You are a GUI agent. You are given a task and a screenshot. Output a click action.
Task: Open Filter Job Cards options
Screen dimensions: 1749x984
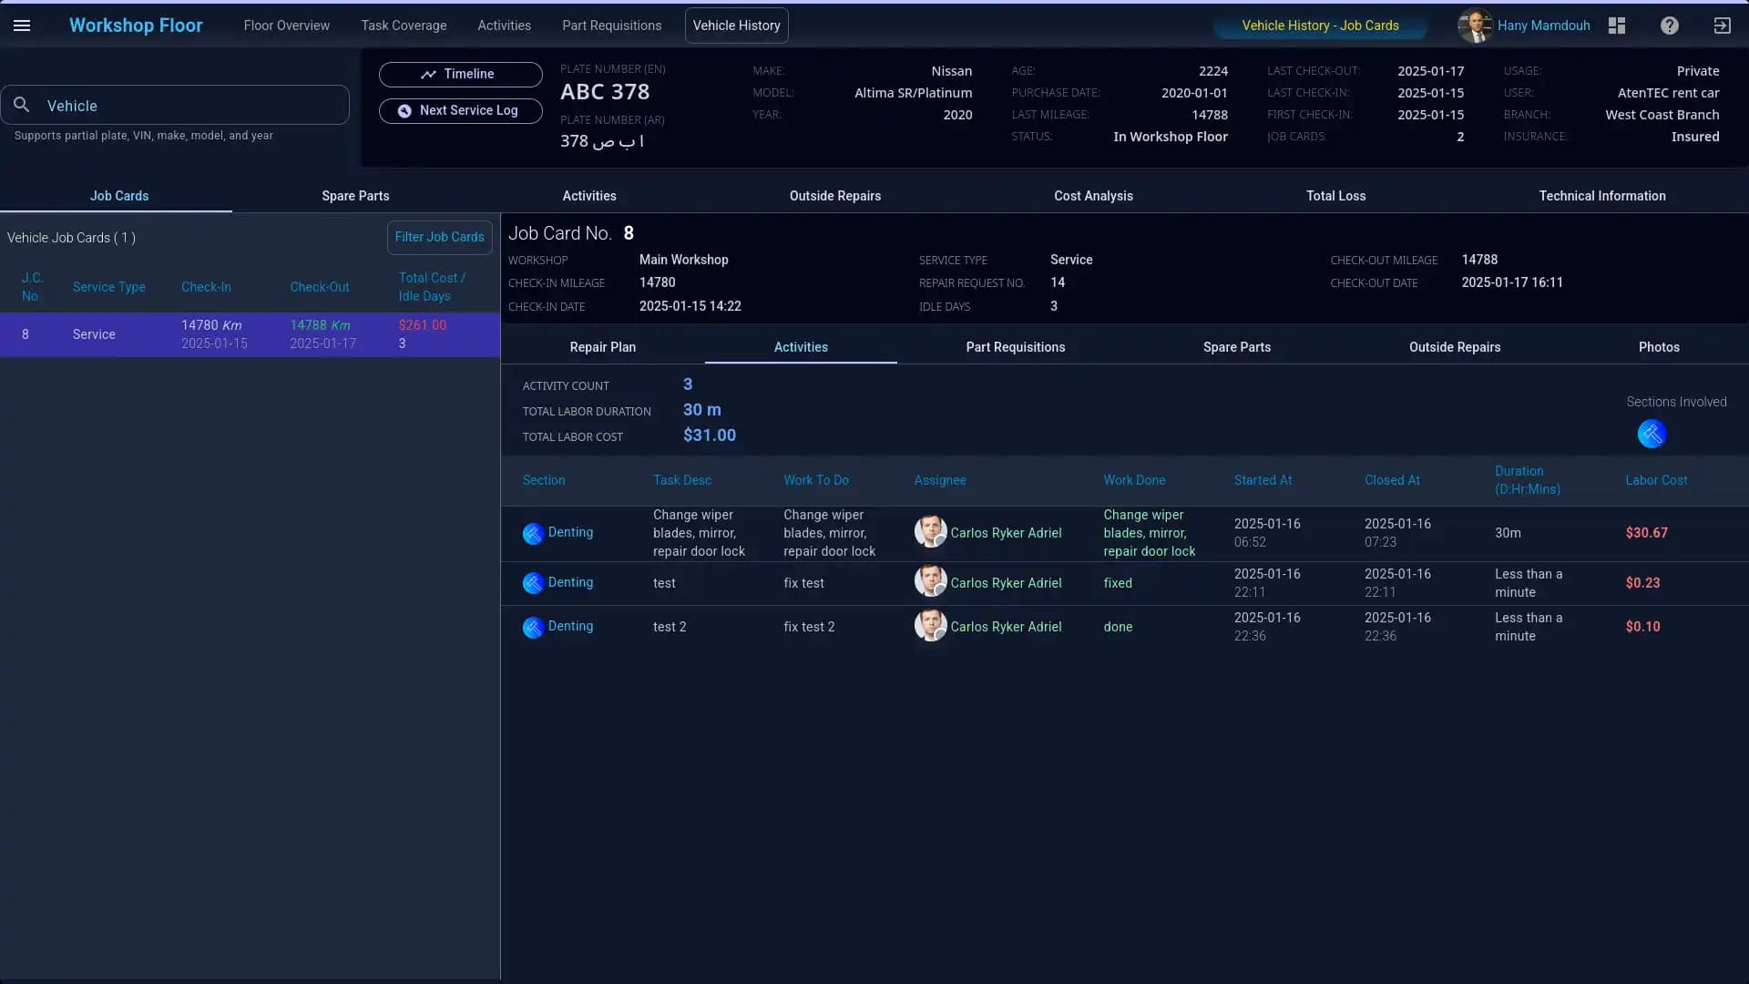439,237
